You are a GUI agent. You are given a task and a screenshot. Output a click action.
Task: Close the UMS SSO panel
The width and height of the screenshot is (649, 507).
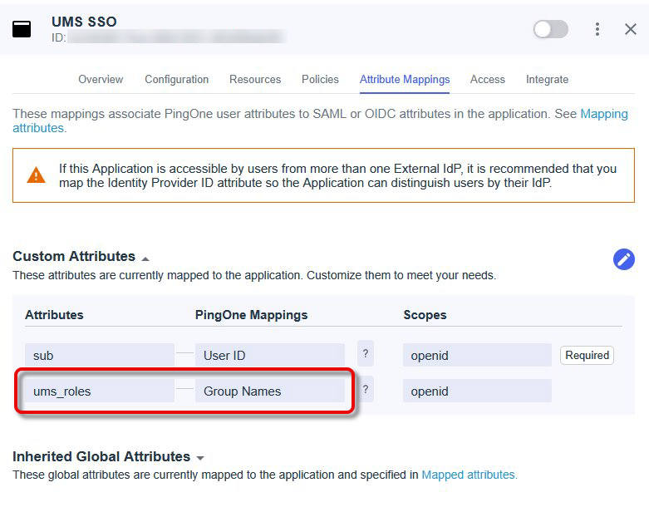point(631,29)
